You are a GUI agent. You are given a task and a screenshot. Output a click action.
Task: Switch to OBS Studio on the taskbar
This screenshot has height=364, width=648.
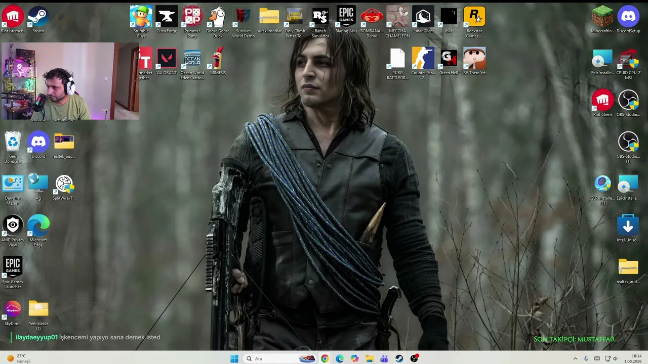415,358
